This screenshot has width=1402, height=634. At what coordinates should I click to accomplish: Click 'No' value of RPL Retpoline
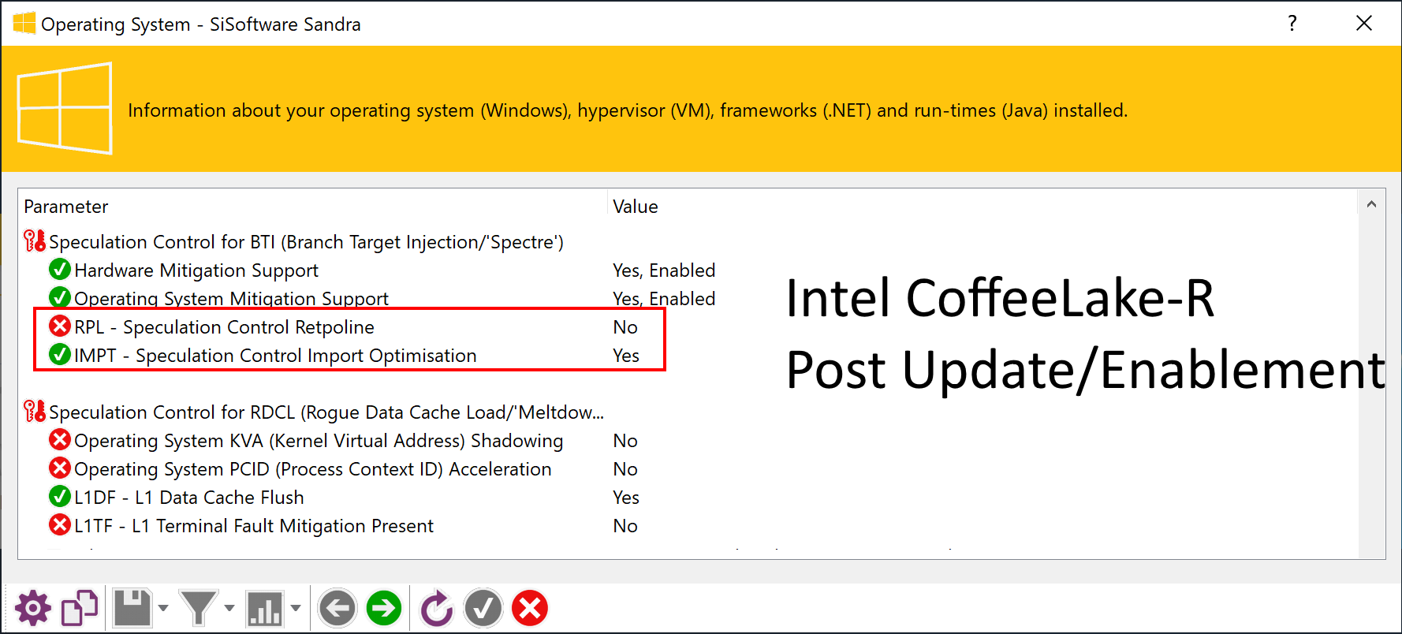point(625,327)
